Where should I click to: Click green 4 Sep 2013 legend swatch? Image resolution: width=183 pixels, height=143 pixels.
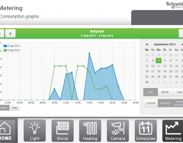click(5, 50)
